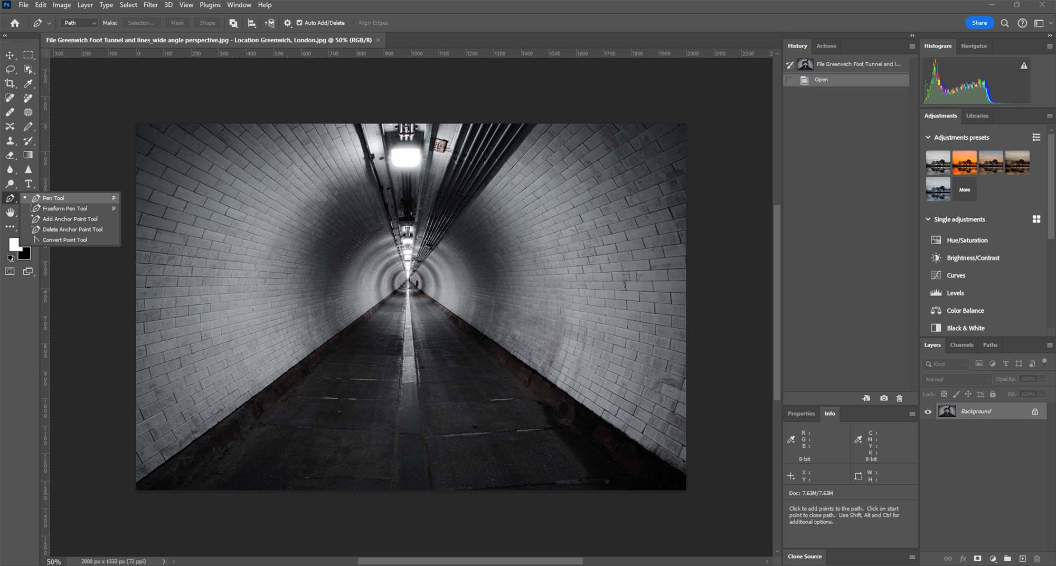Click Hue/Saturation adjustment
This screenshot has height=566, width=1056.
click(967, 240)
